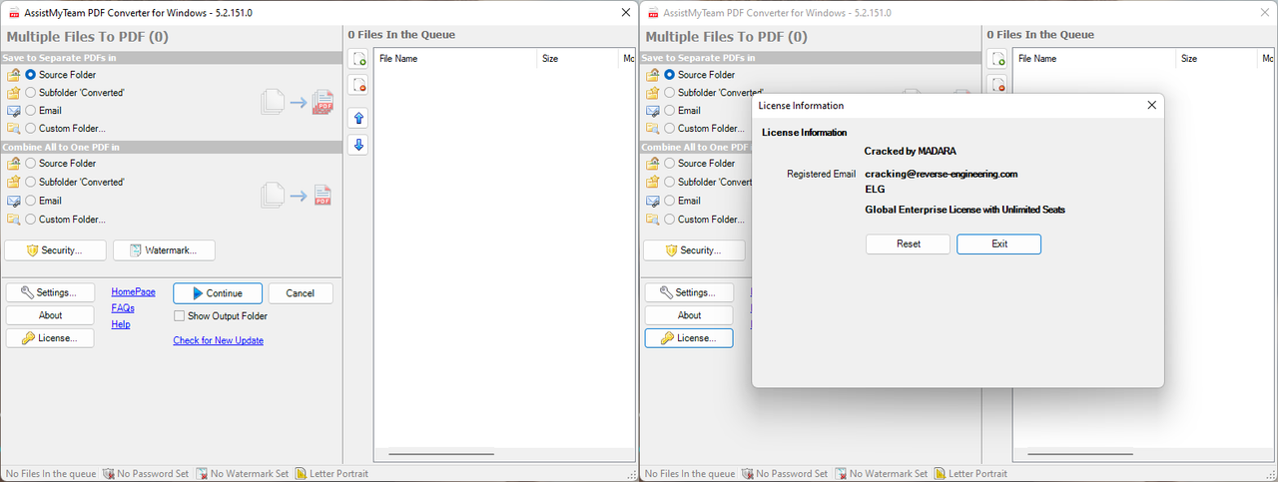Select Custom Folder under Combine All to One PDF, left window
The width and height of the screenshot is (1278, 482).
click(x=31, y=220)
